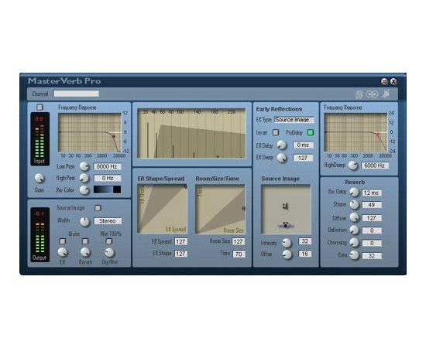This screenshot has height=348, width=426.
Task: Select the listener head icon in Source Image pad
Action: (286, 225)
